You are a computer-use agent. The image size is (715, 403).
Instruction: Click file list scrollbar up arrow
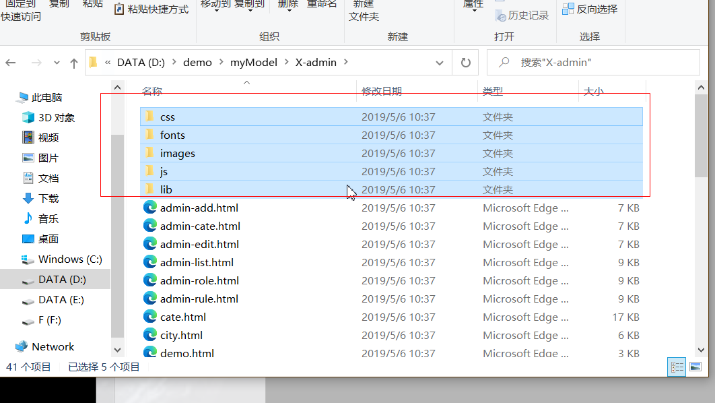tap(702, 87)
